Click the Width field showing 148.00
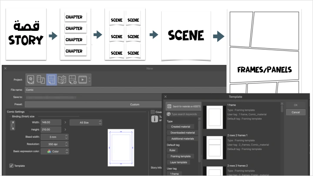 pyautogui.click(x=51, y=122)
